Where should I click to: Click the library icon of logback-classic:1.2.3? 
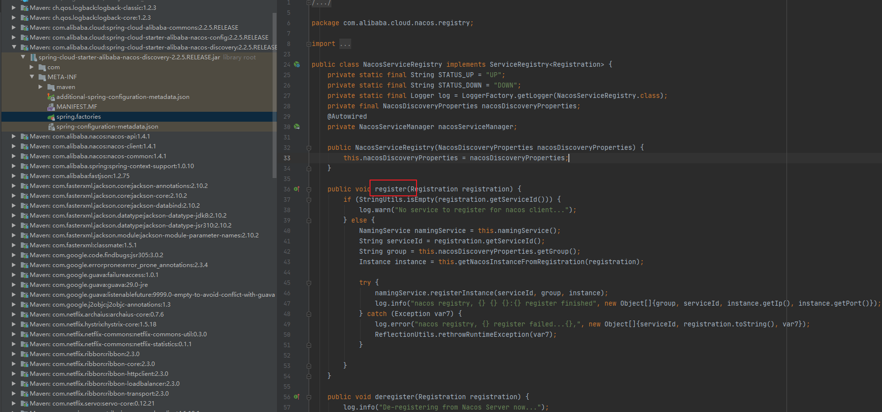click(24, 8)
